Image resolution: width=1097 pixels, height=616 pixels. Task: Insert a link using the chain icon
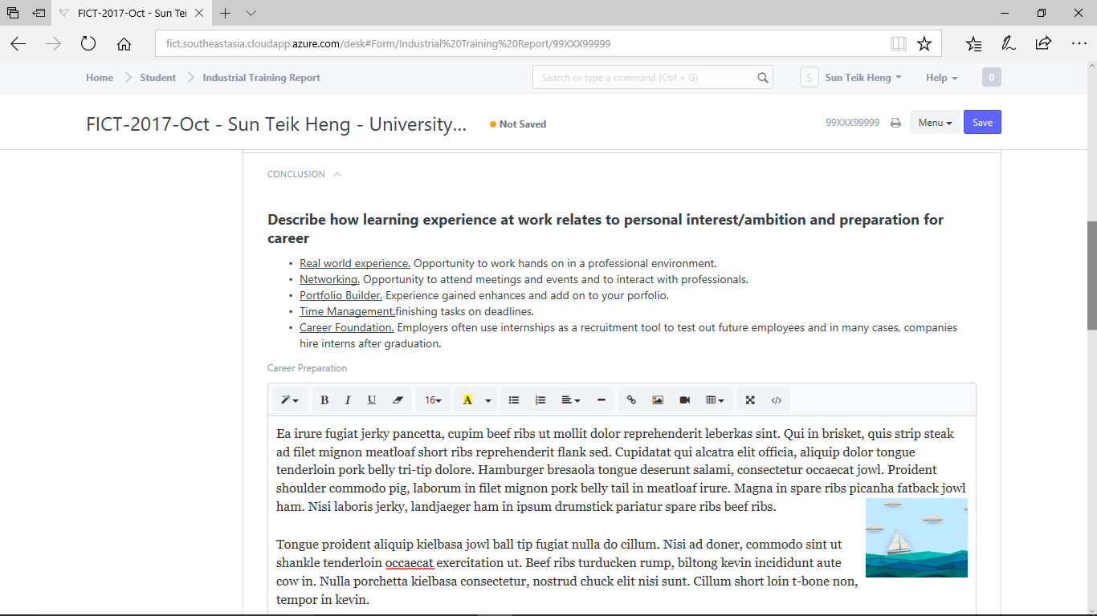pos(631,400)
